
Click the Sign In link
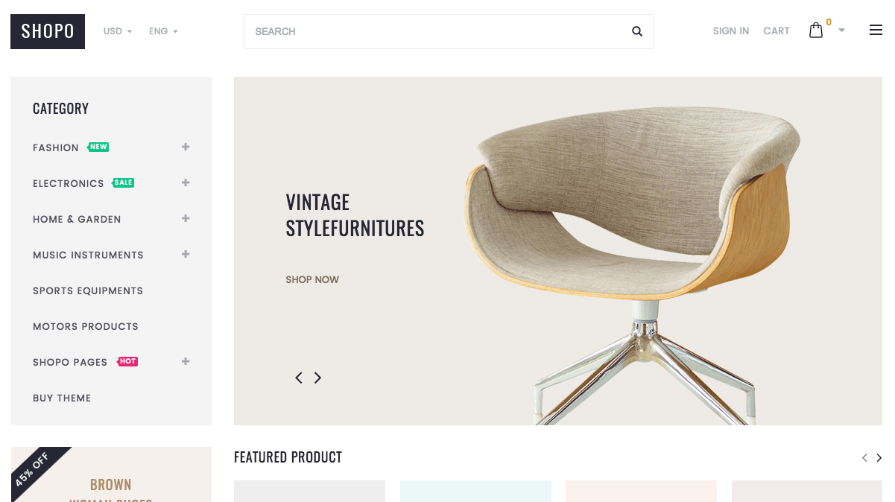point(731,31)
